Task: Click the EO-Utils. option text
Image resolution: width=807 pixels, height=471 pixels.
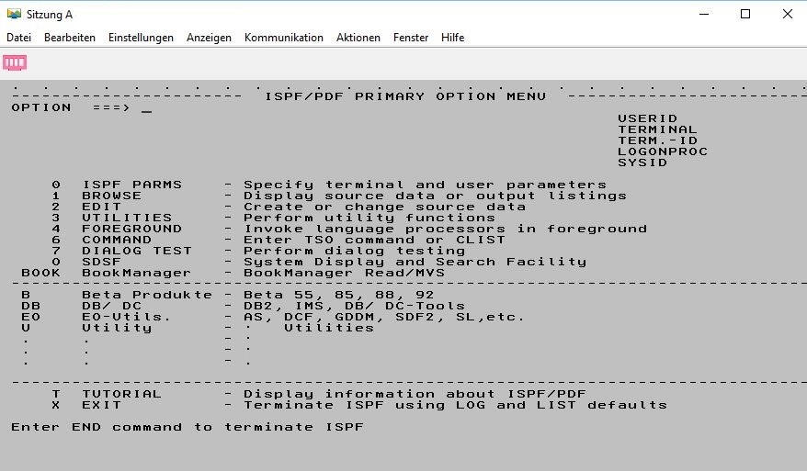Action: 126,318
